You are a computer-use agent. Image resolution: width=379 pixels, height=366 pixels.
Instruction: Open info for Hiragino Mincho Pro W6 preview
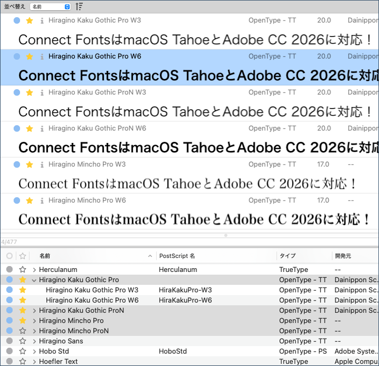click(42, 200)
